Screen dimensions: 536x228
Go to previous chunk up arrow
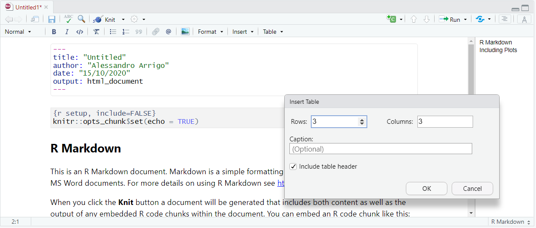(x=414, y=19)
